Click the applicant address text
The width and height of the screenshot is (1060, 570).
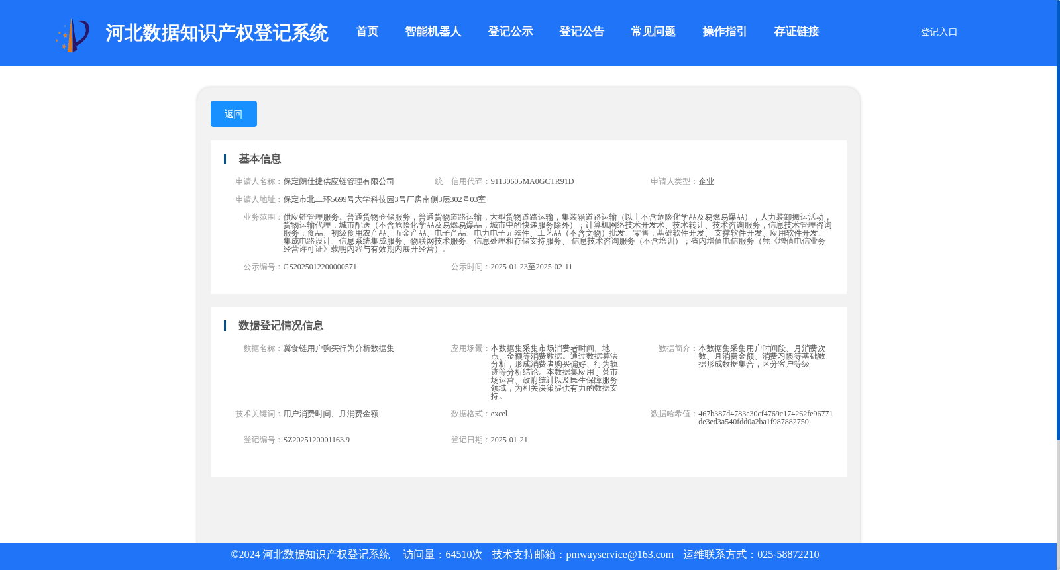pos(384,199)
